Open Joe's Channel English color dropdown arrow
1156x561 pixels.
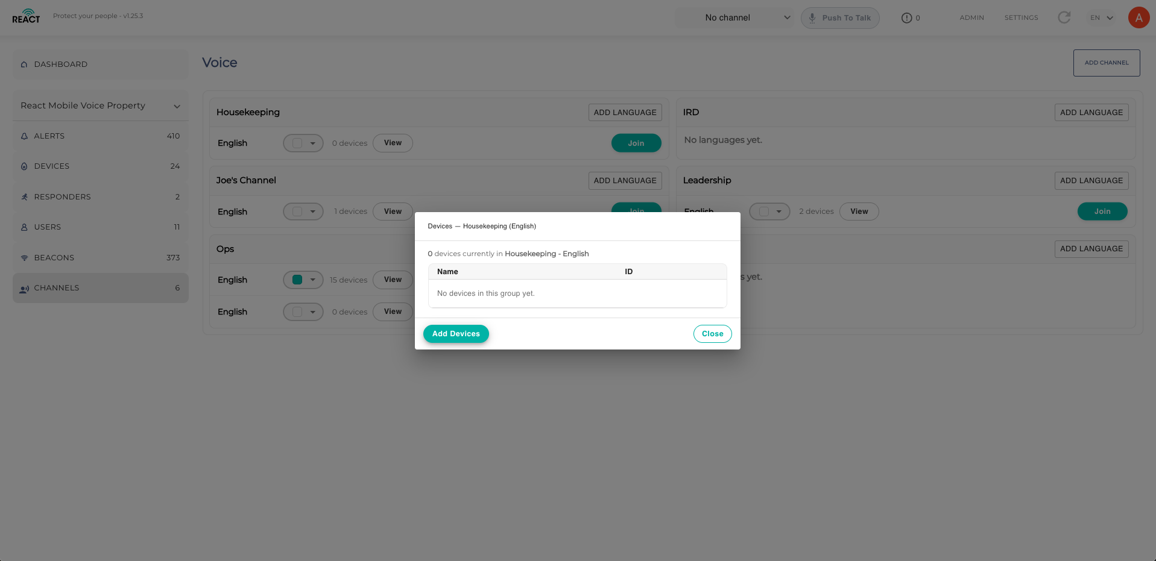(312, 212)
